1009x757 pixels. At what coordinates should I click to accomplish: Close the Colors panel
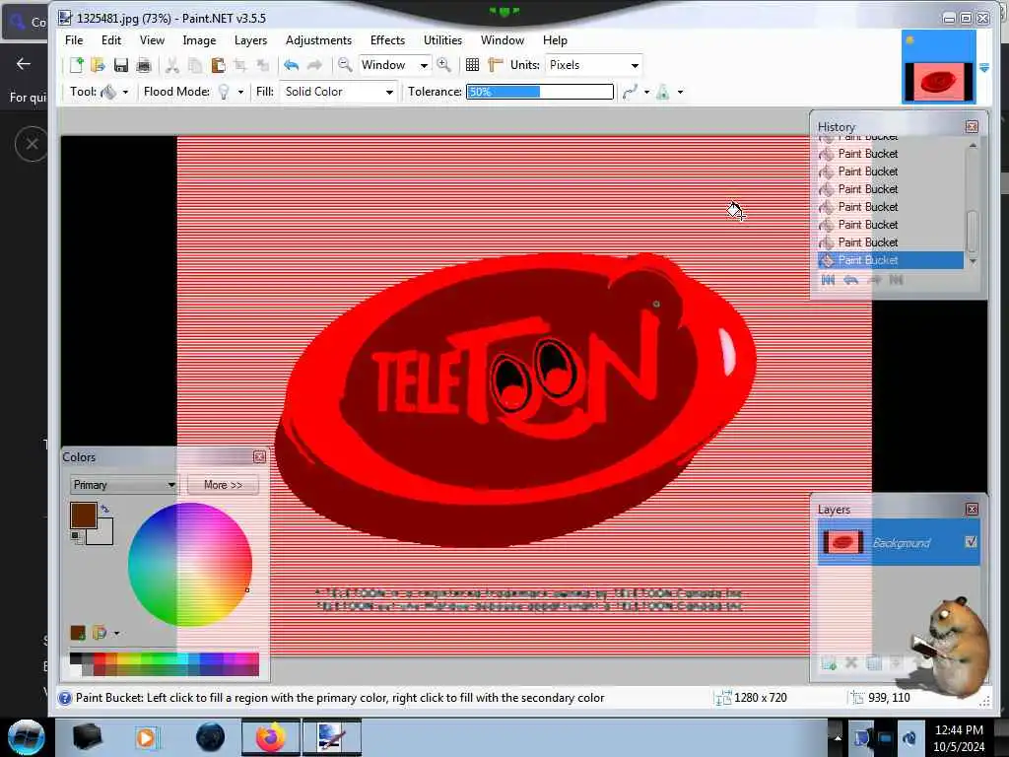(x=259, y=457)
